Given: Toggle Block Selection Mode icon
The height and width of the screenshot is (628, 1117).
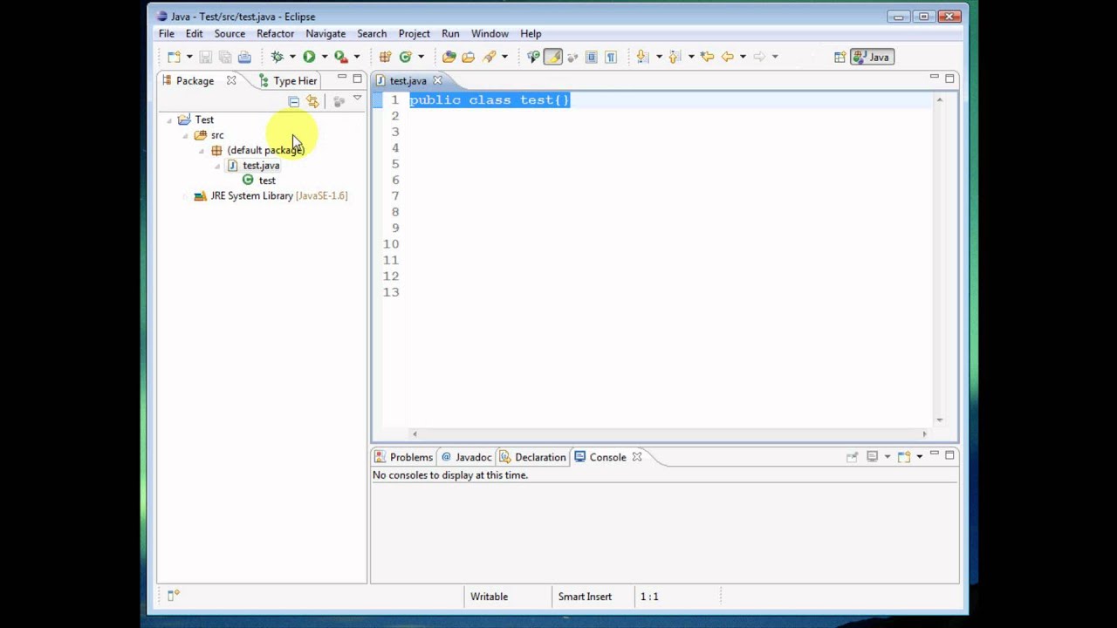Looking at the screenshot, I should (591, 57).
